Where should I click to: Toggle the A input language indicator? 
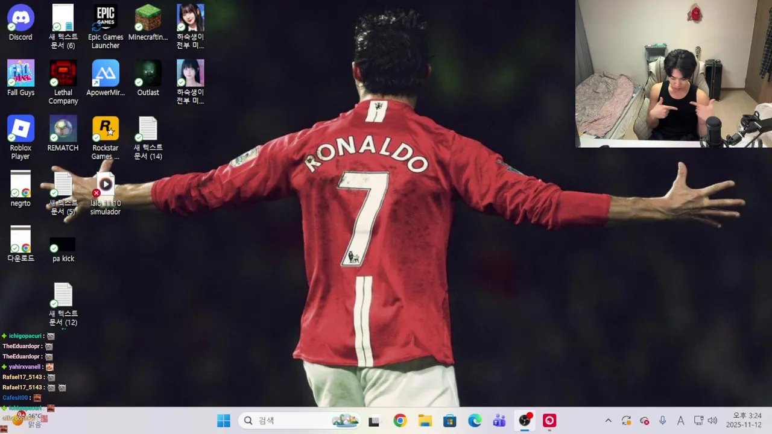tap(680, 421)
